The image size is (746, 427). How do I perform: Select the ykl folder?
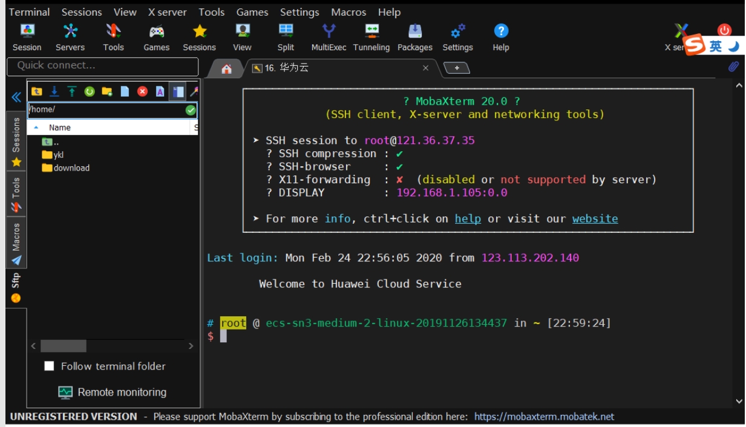pos(53,155)
